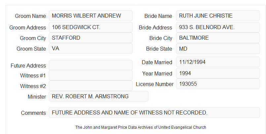Focus the Groom City field showing STAFFORD
This screenshot has width=266, height=134.
tap(91, 38)
